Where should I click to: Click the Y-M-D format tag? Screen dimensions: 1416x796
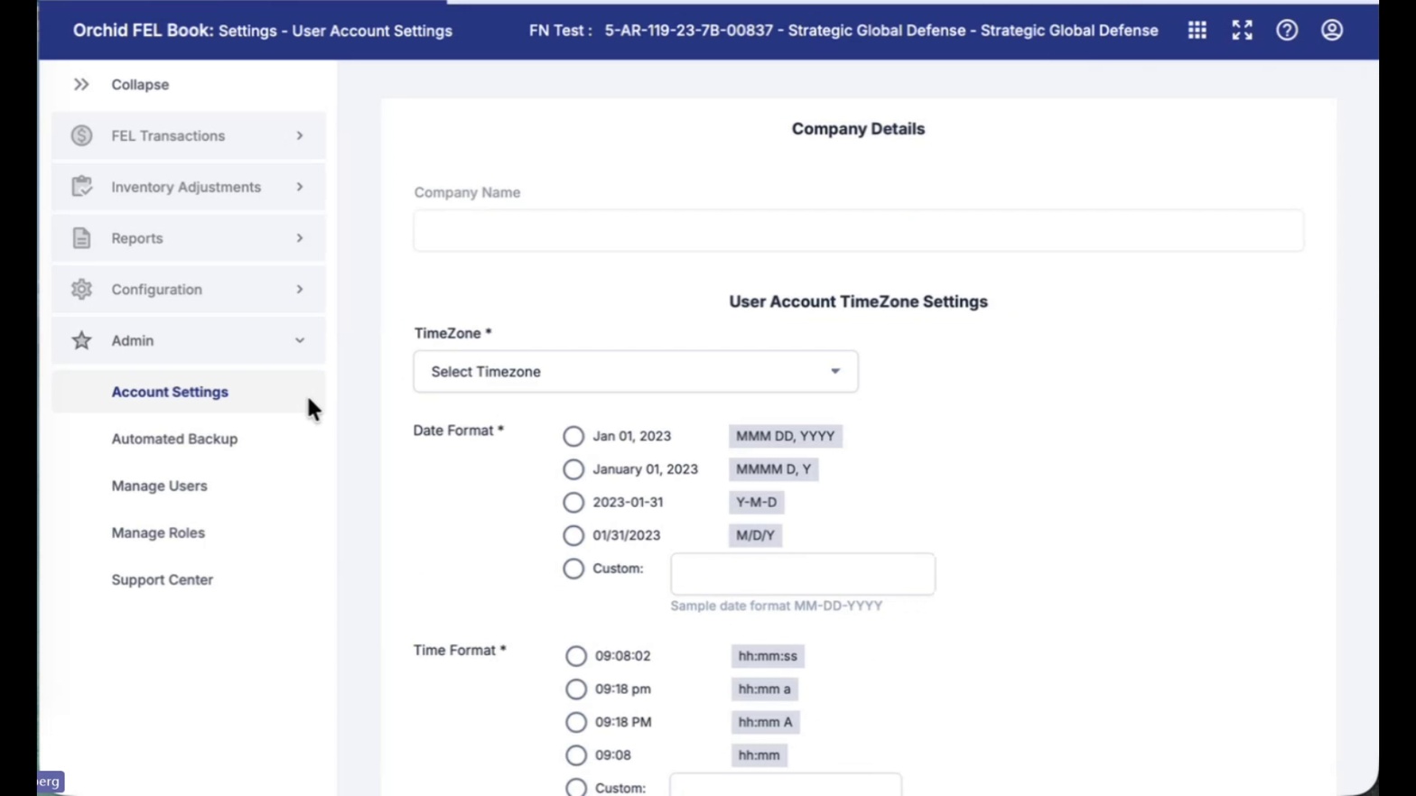tap(756, 503)
